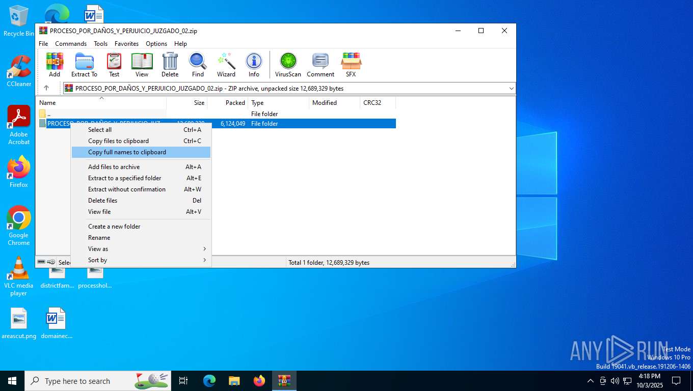The image size is (693, 391).
Task: Choose Extract to a specified folder
Action: tap(141, 178)
